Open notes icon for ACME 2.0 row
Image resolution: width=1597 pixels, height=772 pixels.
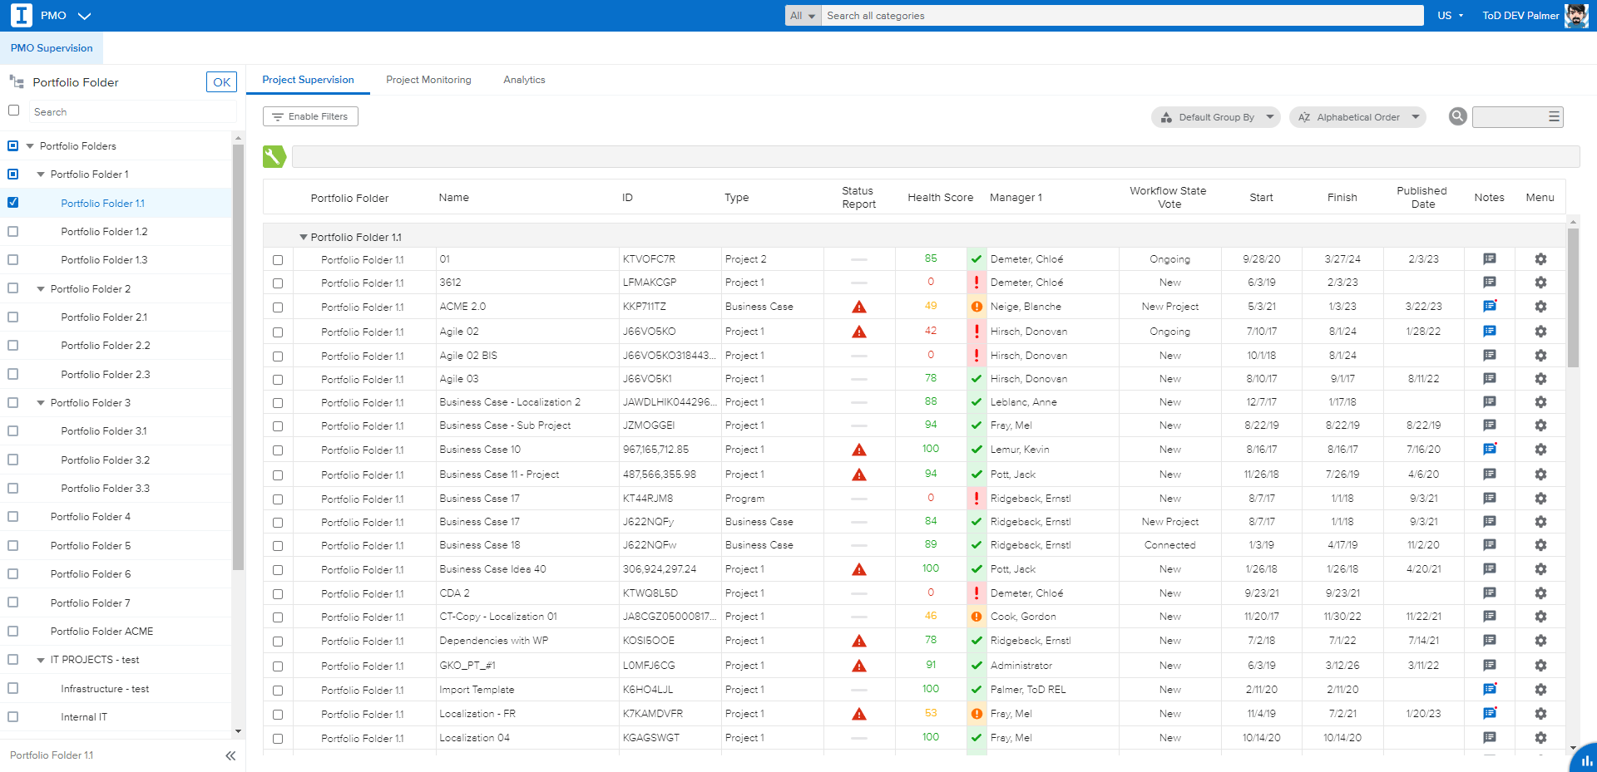pos(1489,307)
